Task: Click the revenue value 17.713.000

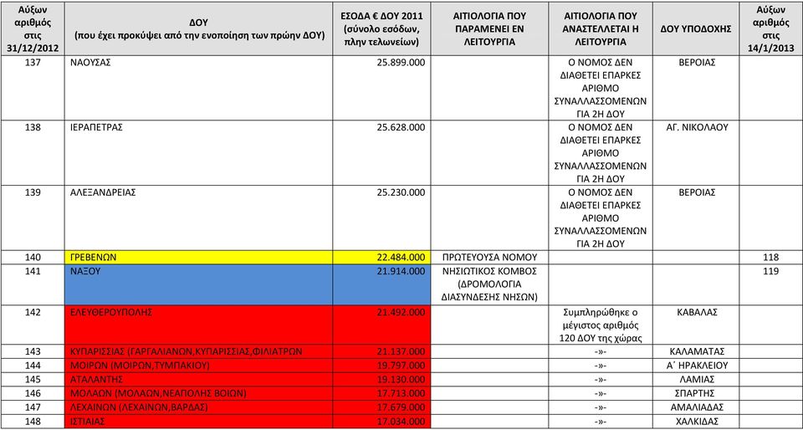Action: [x=401, y=393]
